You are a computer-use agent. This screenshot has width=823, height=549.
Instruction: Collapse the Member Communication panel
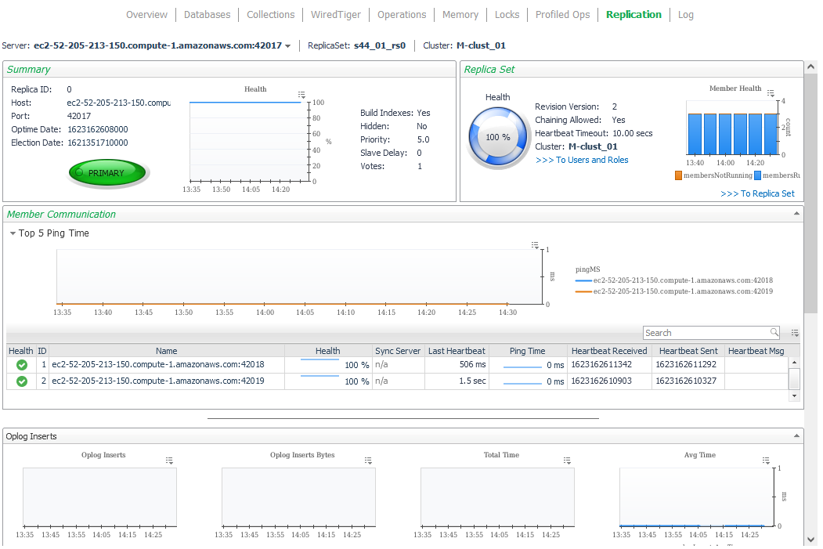pyautogui.click(x=797, y=214)
